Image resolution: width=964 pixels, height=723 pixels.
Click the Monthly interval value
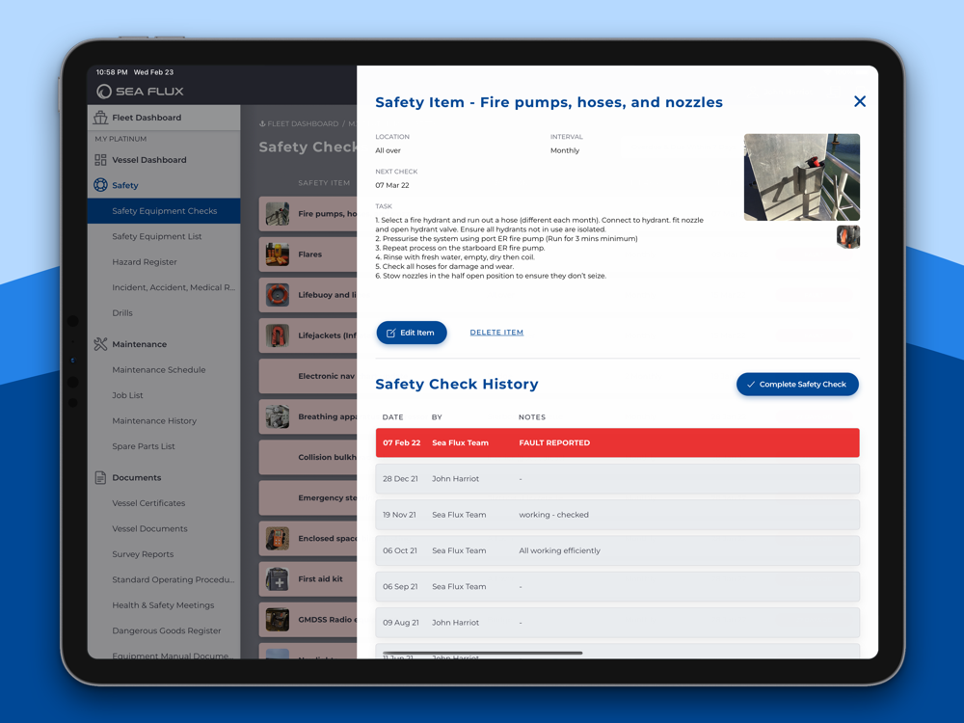564,150
